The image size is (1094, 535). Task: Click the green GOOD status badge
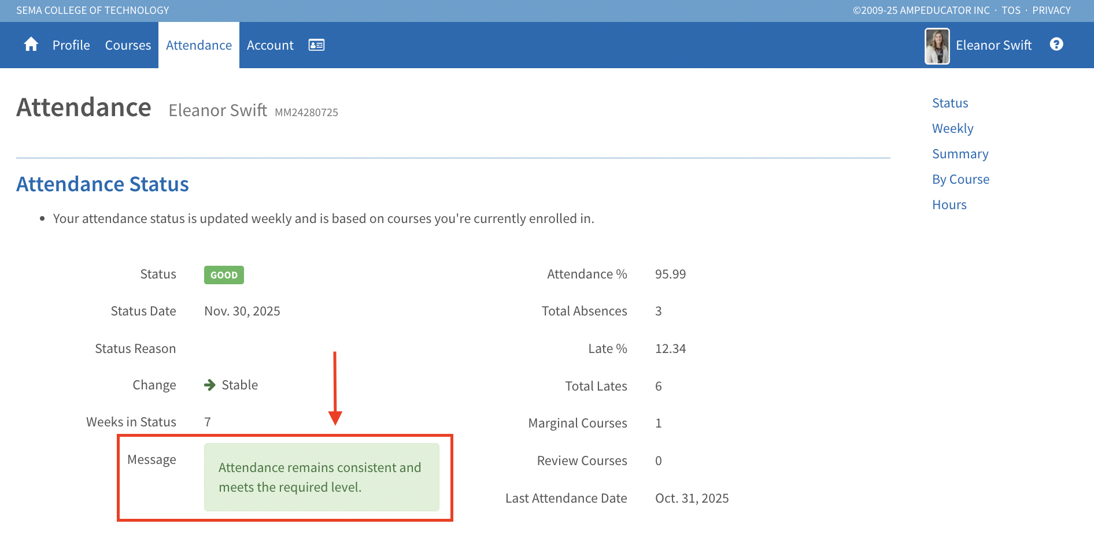coord(224,275)
